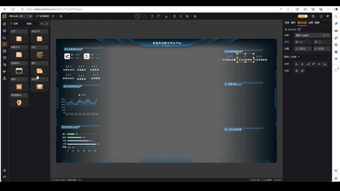Open the 全部 filter dropdown in the component panel
The image size is (340, 191).
click(x=14, y=24)
